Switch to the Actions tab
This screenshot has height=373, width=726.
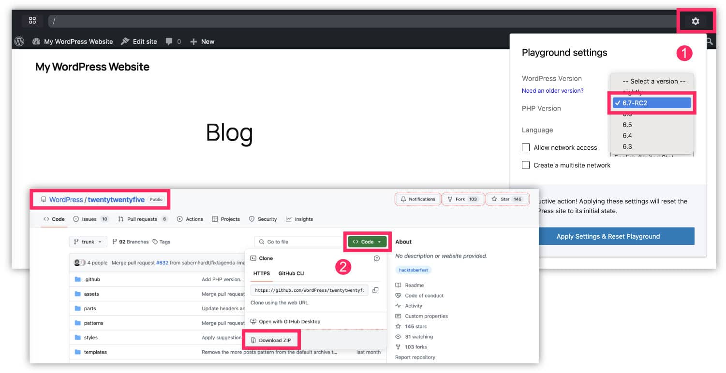click(190, 219)
